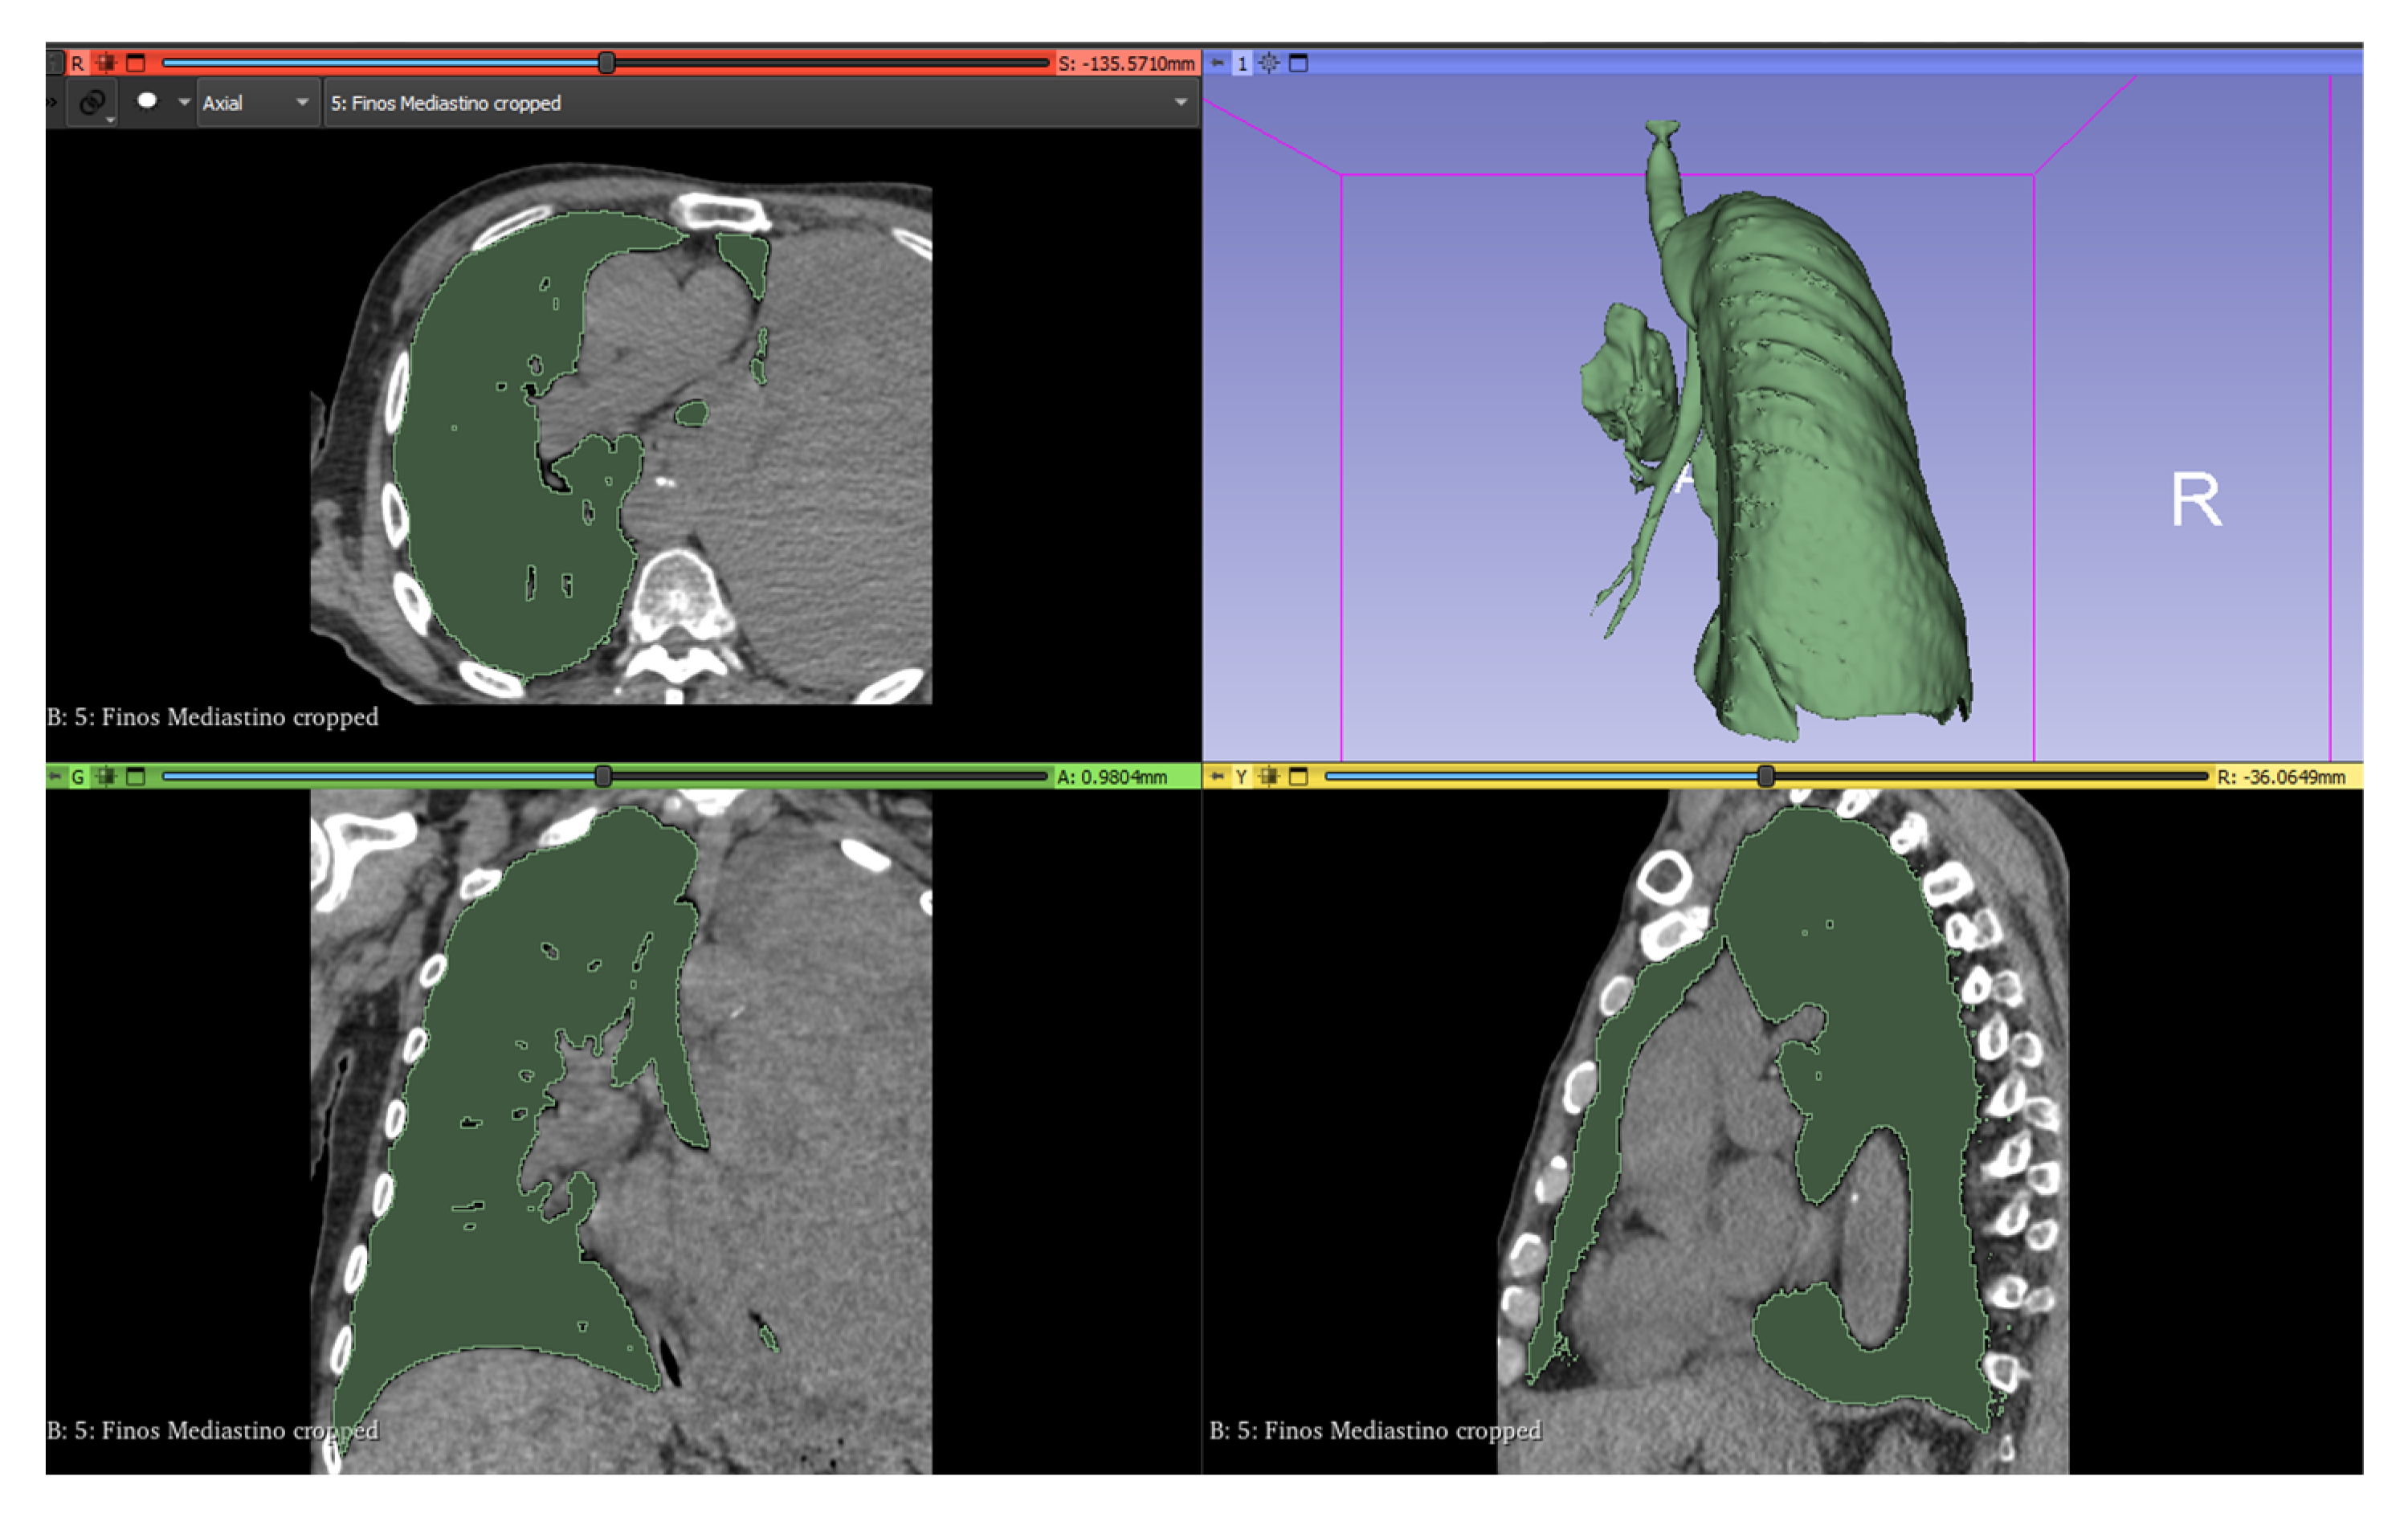Open the Axial orientation dropdown
Screen dimensions: 2408x1521
tap(256, 103)
